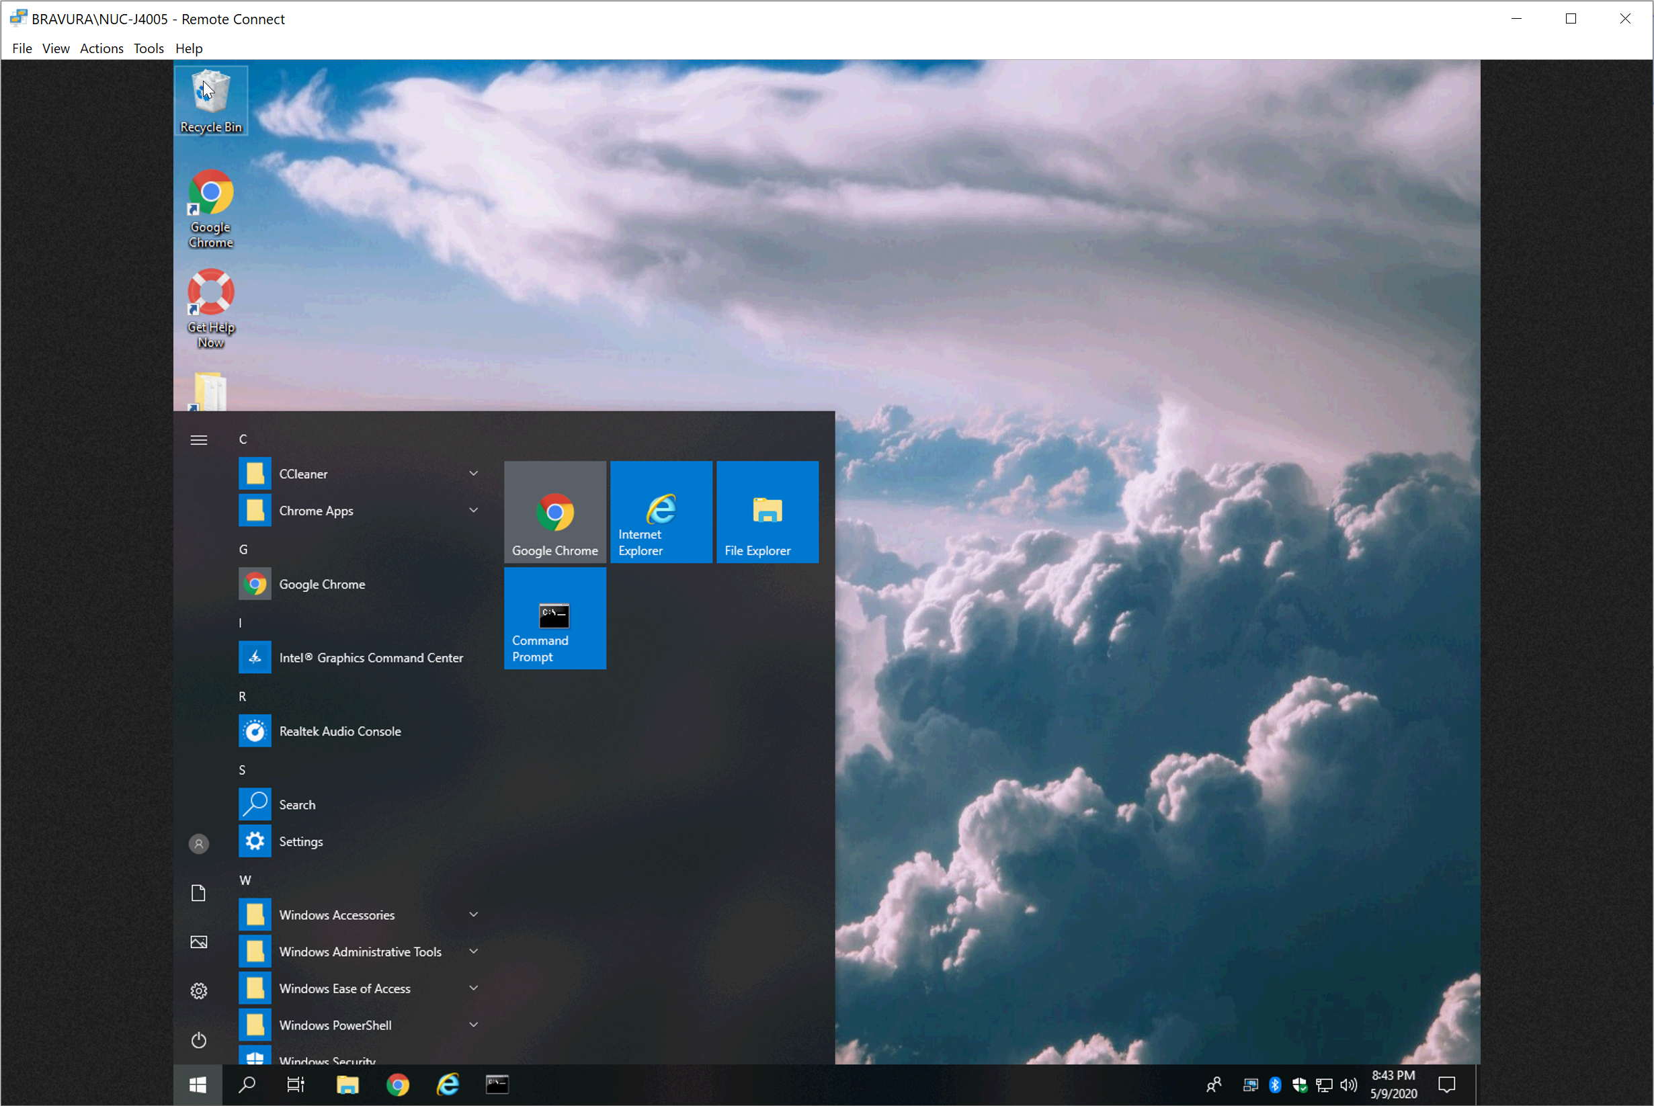Viewport: 1654px width, 1106px height.
Task: Click the letter C group header
Action: point(243,439)
